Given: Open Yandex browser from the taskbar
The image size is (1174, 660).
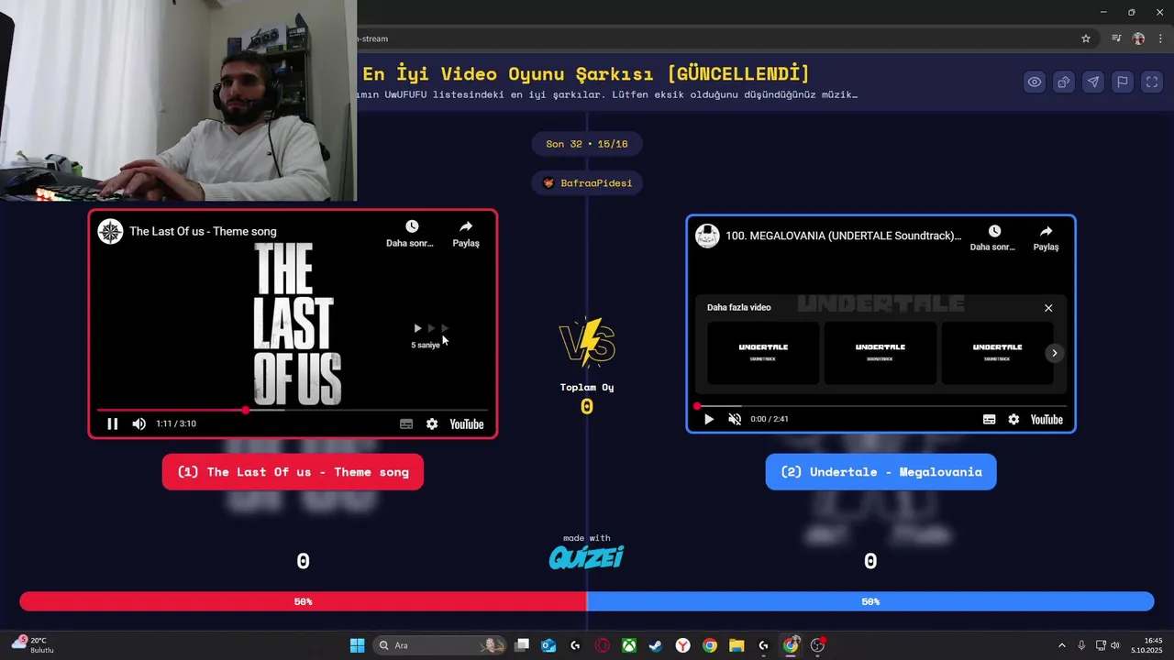Looking at the screenshot, I should tap(682, 645).
